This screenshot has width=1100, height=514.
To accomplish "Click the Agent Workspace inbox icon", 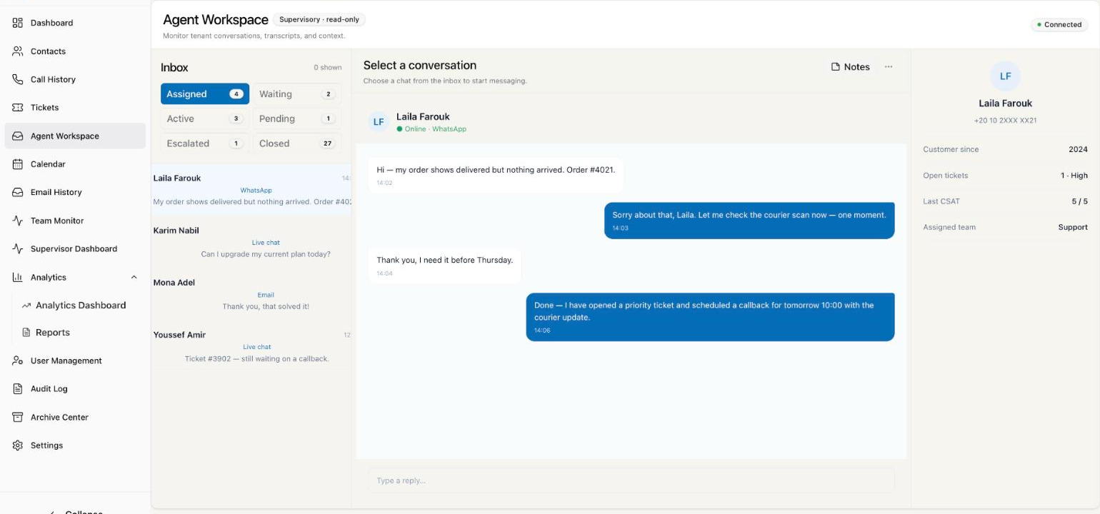I will (18, 136).
